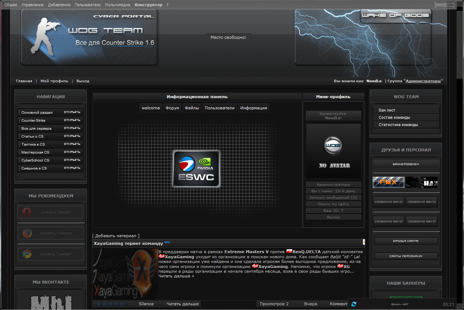Viewport: 464px width, 310px height.
Task: Expand Все для сервера via ОТКРЫТЬ
Action: click(72, 128)
